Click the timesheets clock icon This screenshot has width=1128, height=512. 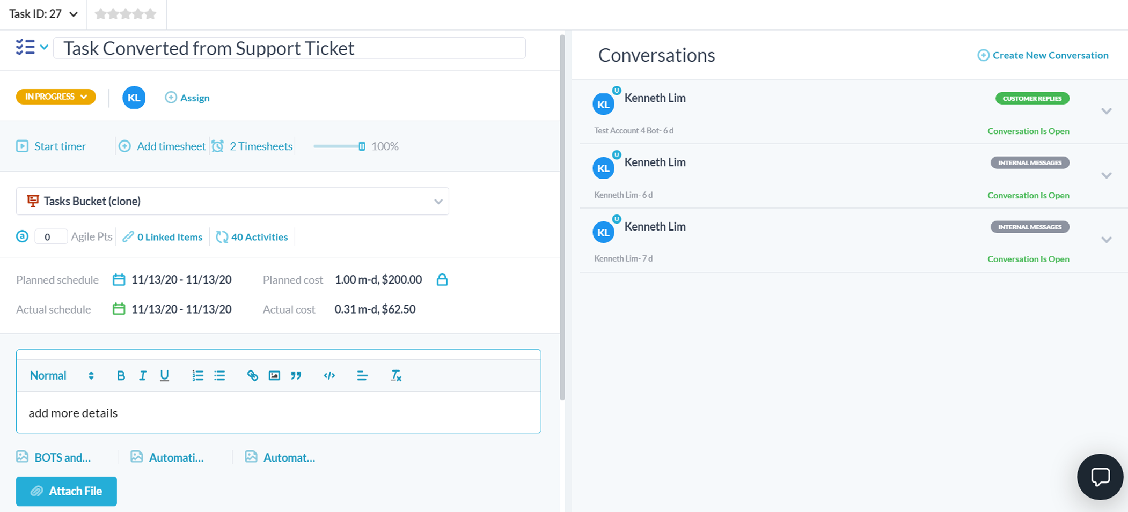(x=218, y=146)
